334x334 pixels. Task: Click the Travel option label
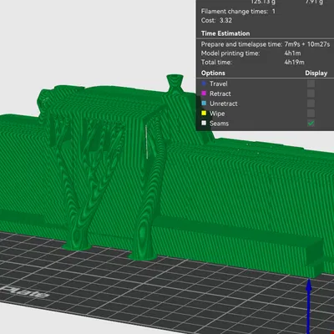pos(219,83)
